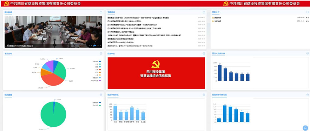Toggle the 大学 red legend item
Viewport: 310px width, 131px height.
[98, 69]
